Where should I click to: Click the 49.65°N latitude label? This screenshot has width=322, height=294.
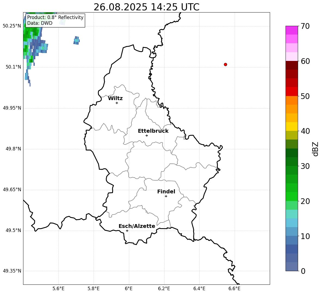[x=12, y=189]
